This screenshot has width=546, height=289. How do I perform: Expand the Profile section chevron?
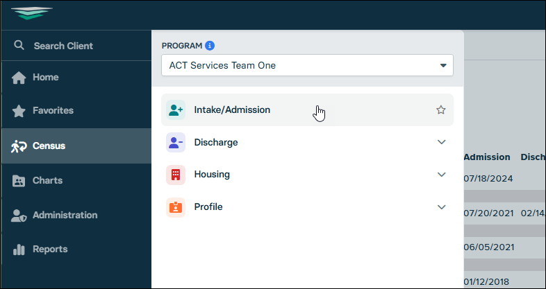(x=441, y=207)
